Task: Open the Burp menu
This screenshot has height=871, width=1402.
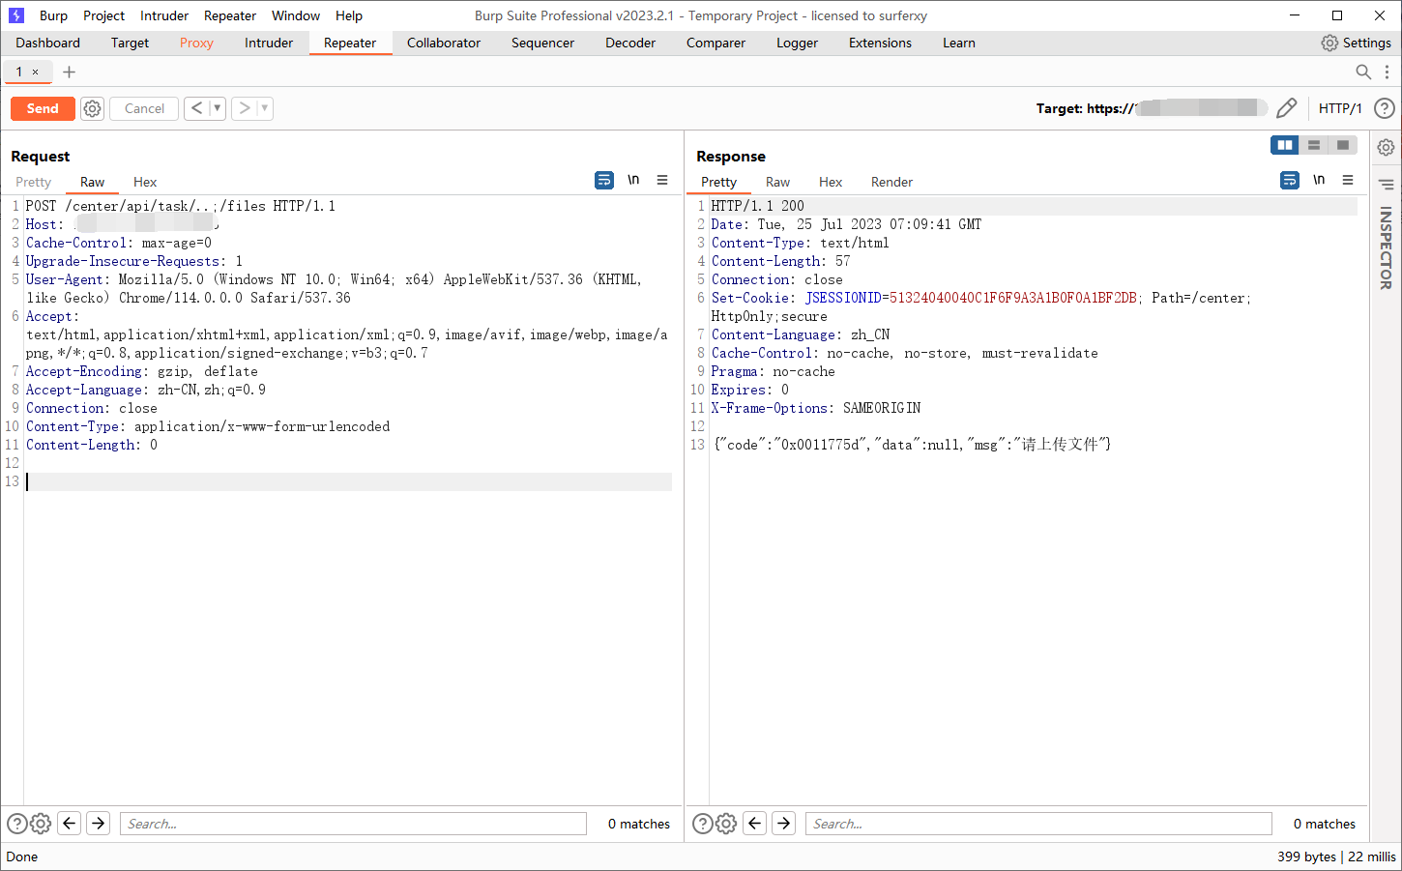Action: pos(53,15)
